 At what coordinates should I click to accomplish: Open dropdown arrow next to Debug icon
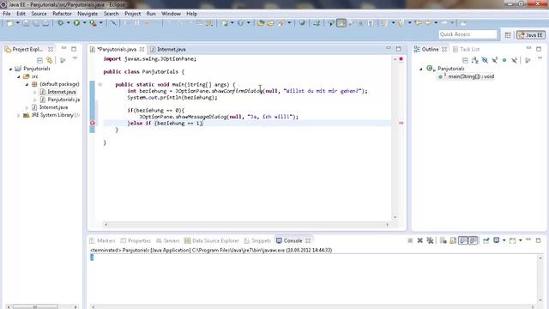pyautogui.click(x=68, y=23)
